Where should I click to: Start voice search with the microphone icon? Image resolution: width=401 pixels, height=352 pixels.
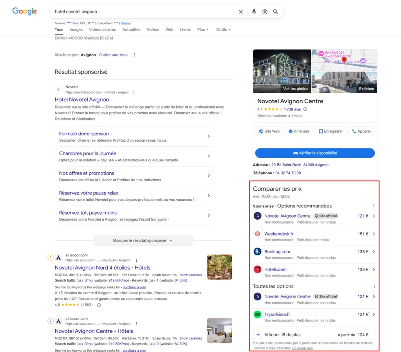(x=254, y=12)
